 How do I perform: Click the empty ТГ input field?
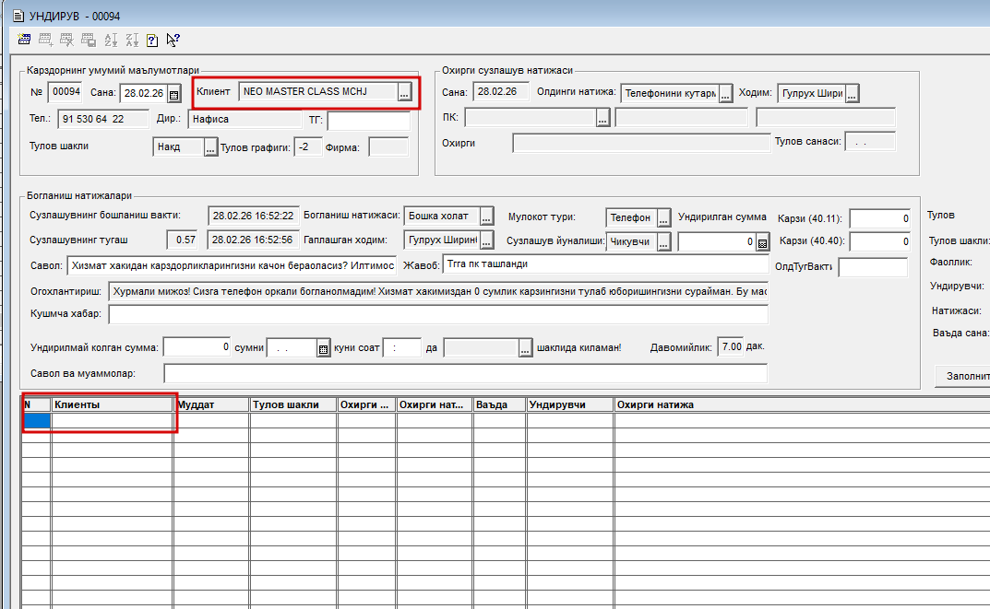click(369, 120)
